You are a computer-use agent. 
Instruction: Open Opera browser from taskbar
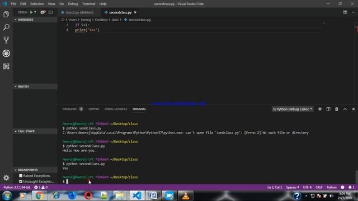(88, 195)
